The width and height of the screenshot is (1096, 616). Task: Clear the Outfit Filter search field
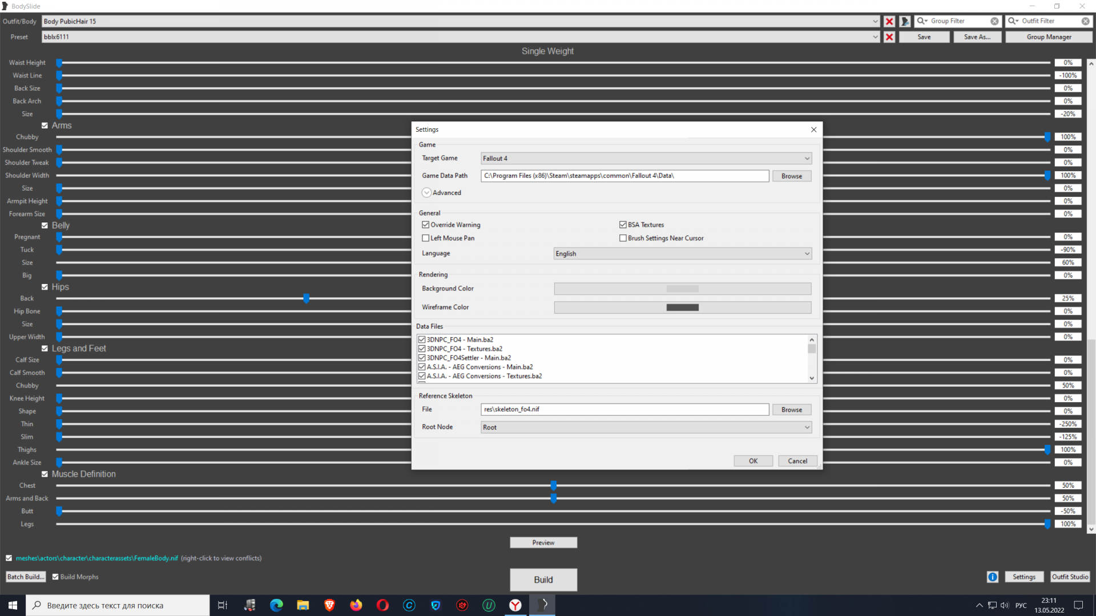click(1085, 21)
